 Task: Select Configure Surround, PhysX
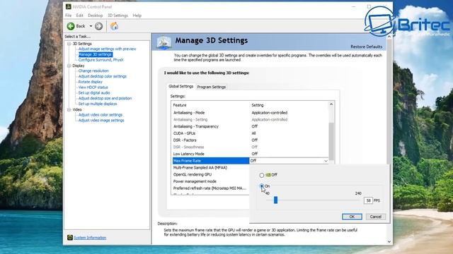coord(101,60)
